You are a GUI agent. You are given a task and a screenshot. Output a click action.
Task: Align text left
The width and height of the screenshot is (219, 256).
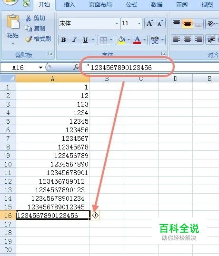[176, 39]
